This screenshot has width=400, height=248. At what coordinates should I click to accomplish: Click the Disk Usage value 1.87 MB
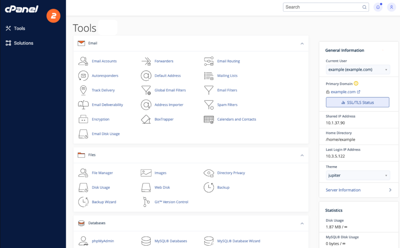point(336,227)
